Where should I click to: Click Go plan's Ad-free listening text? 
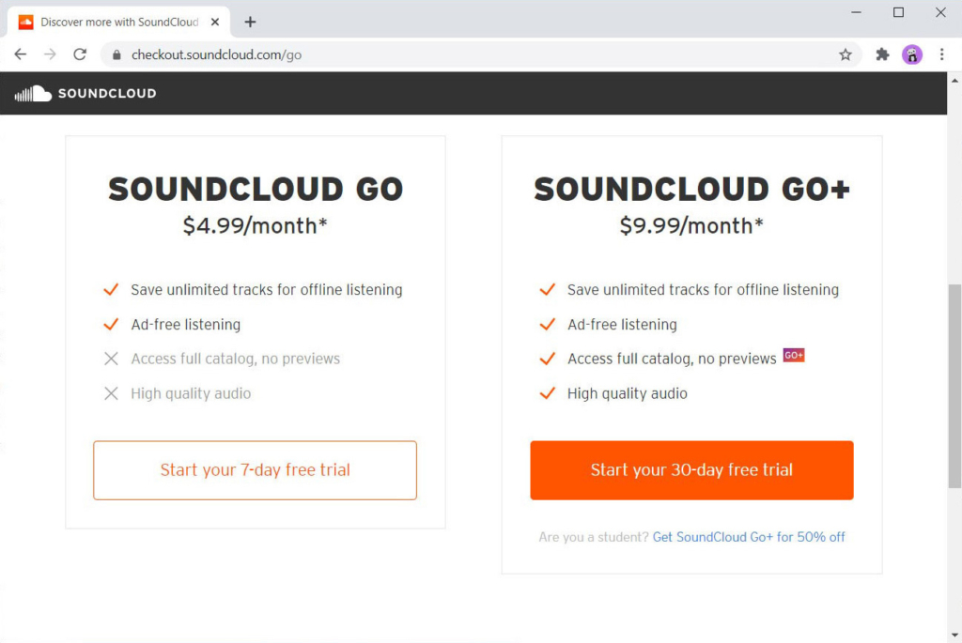[186, 324]
